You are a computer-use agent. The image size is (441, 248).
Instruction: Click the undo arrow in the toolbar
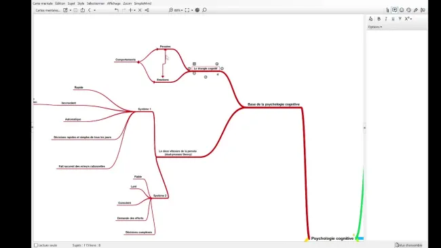point(117,10)
